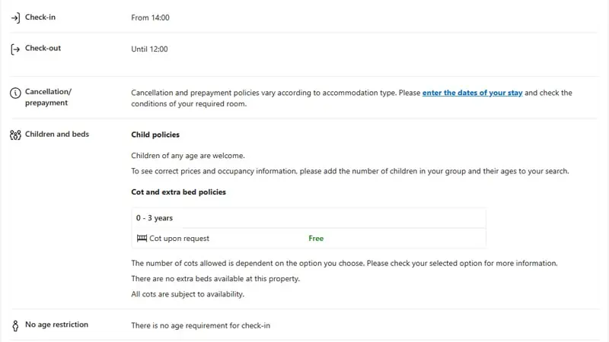Click the Cancellation/prepayment heading
Screen dimensions: 609x342
[49, 97]
